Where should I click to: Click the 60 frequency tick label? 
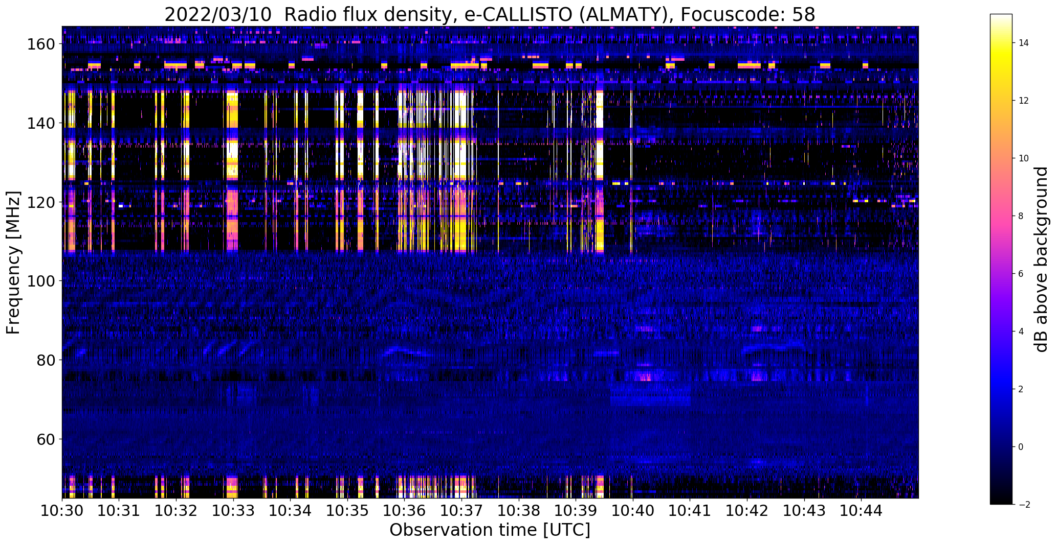pos(46,439)
